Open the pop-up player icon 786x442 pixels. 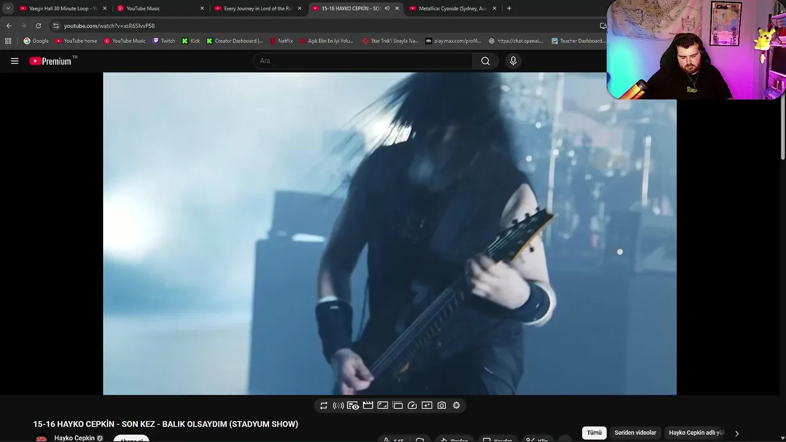coord(397,405)
